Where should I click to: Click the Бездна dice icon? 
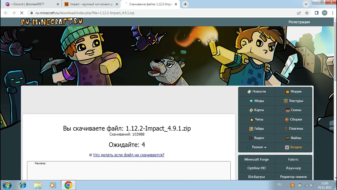pos(287,147)
